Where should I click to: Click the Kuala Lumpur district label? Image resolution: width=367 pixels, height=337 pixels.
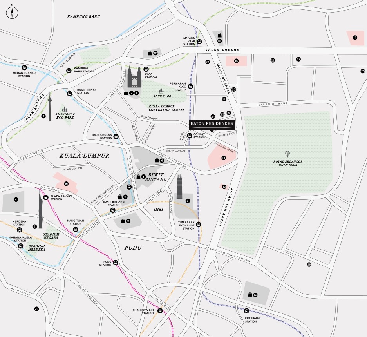pos(84,156)
